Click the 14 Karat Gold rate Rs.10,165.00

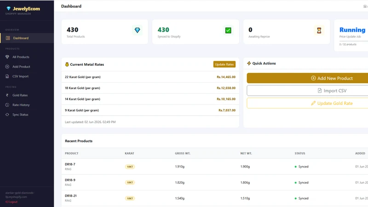pos(226,99)
